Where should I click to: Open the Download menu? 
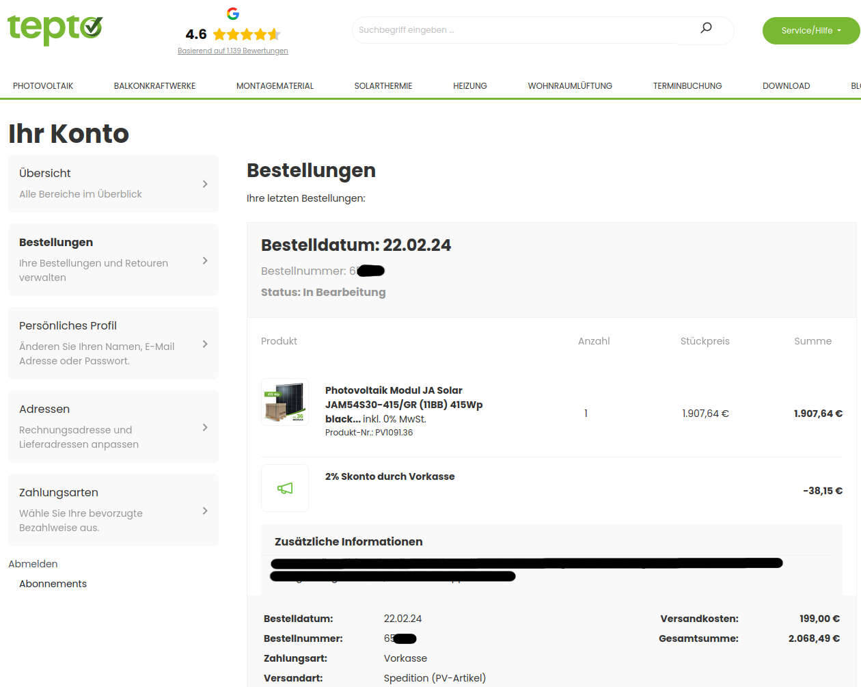coord(786,86)
